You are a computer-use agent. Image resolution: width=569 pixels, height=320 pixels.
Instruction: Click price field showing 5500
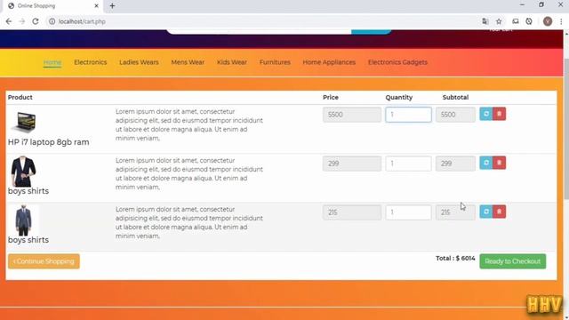tap(352, 115)
